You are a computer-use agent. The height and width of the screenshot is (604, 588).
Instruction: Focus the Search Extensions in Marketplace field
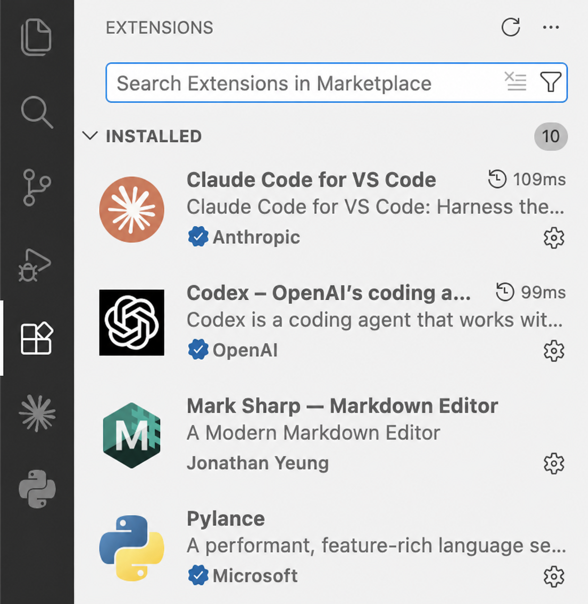[x=337, y=83]
